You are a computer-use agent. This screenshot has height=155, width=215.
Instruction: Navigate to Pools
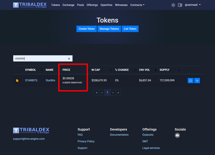coord(81,5)
